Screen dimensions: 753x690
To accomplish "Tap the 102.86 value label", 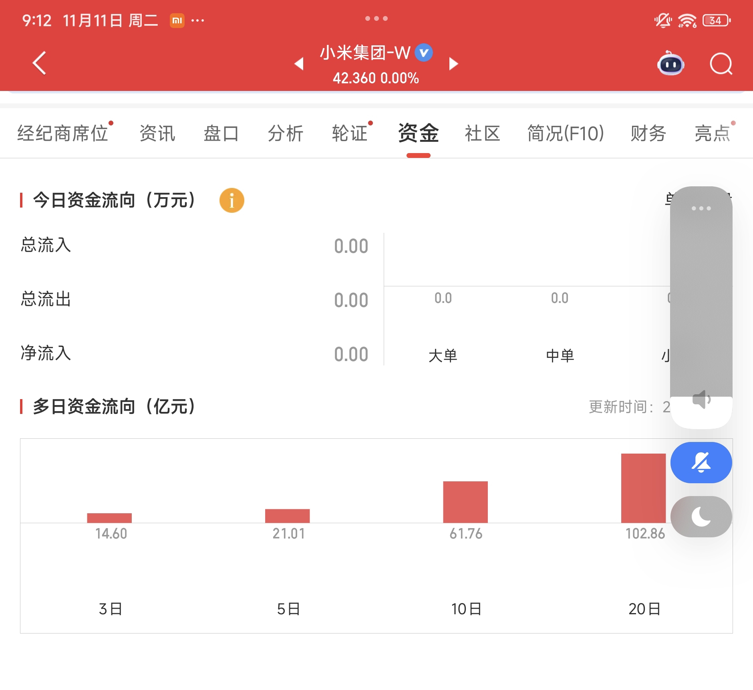I will pos(645,534).
